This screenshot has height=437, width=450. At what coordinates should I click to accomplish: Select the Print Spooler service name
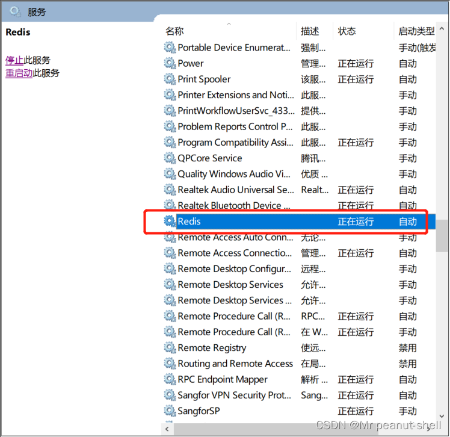(204, 79)
